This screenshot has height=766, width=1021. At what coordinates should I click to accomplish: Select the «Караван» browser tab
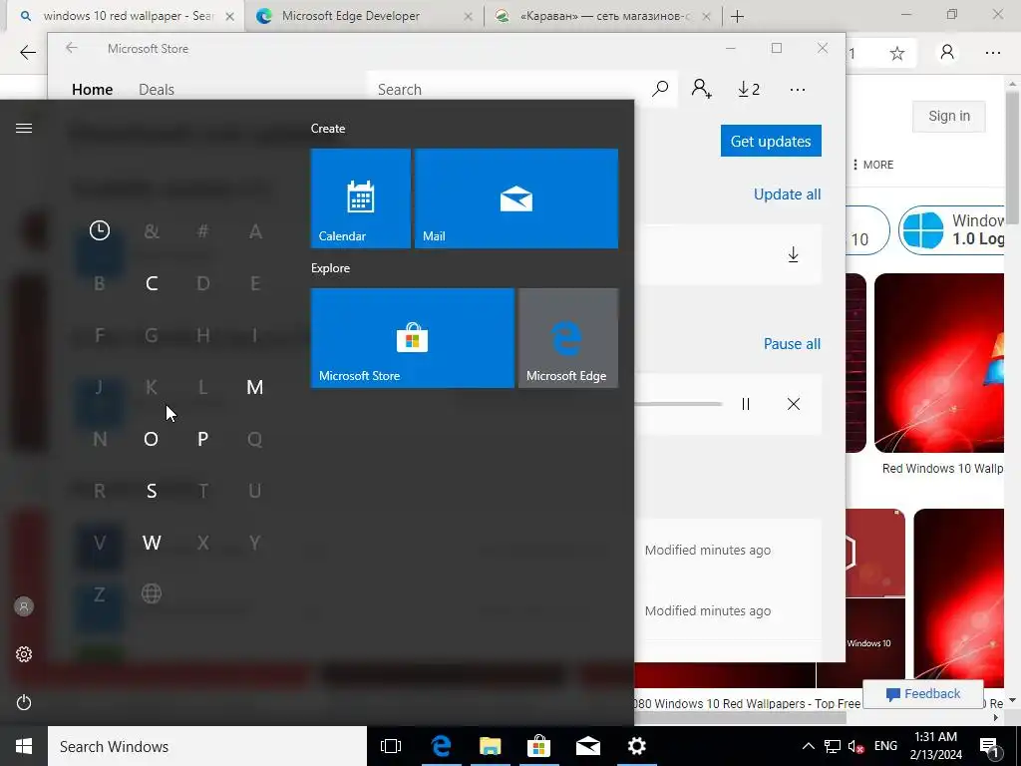[x=604, y=16]
